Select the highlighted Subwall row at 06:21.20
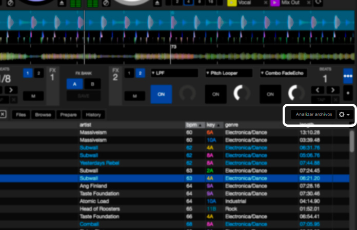Image resolution: width=357 pixels, height=230 pixels. [174, 178]
